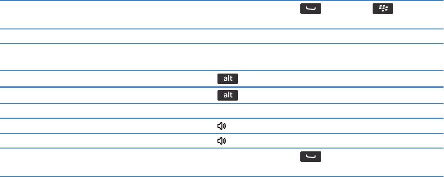Click the upper alt key icon

tap(227, 79)
